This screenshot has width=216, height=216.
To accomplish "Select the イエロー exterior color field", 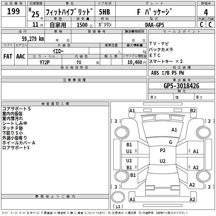I will coord(58,51).
